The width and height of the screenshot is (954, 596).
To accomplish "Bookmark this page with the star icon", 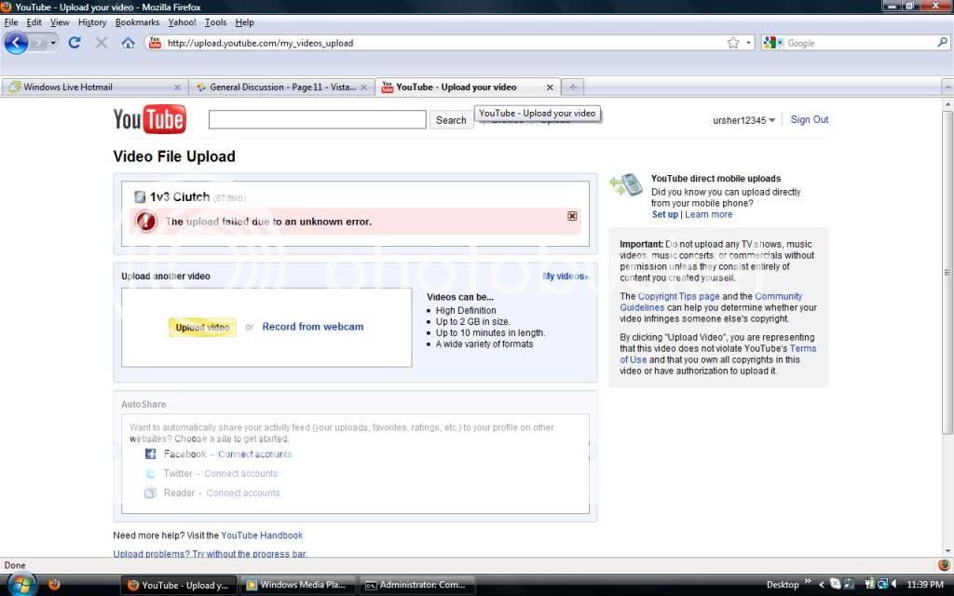I will [733, 43].
